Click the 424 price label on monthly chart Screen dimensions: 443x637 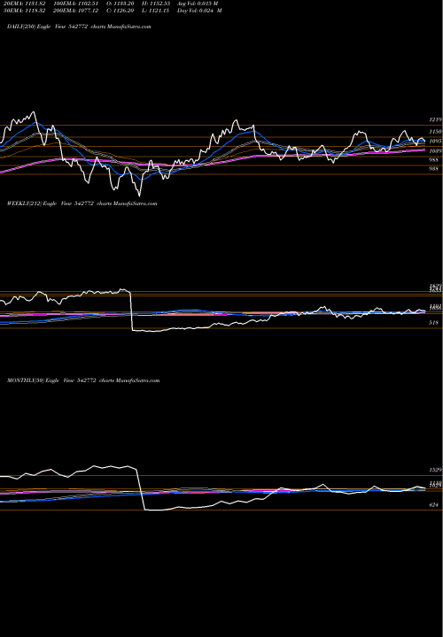click(x=434, y=505)
